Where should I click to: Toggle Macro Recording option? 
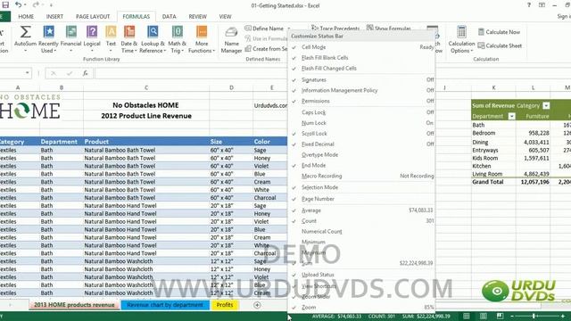[362, 176]
